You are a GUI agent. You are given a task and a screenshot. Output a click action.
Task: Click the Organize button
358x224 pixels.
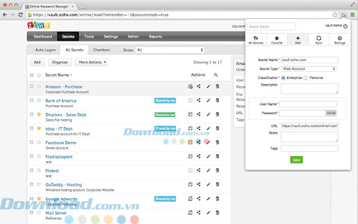tap(60, 62)
